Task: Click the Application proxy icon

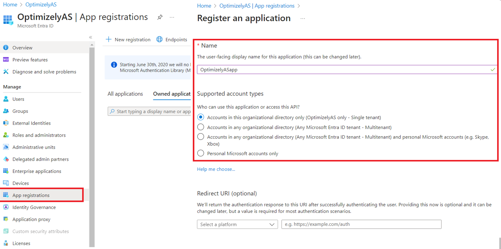Action: (x=6, y=219)
